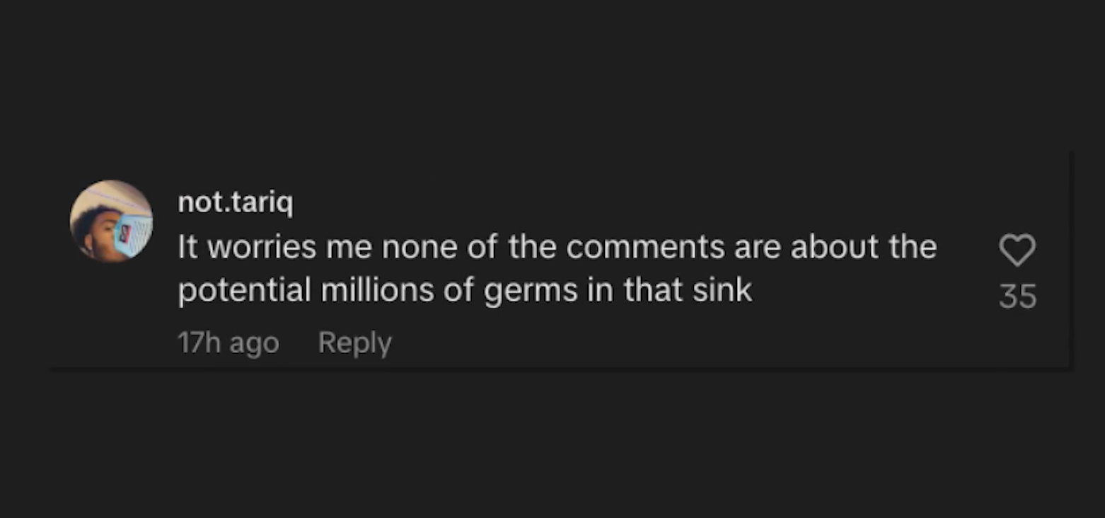The height and width of the screenshot is (518, 1105).
Task: Click the word "are" in the comment
Action: (756, 247)
